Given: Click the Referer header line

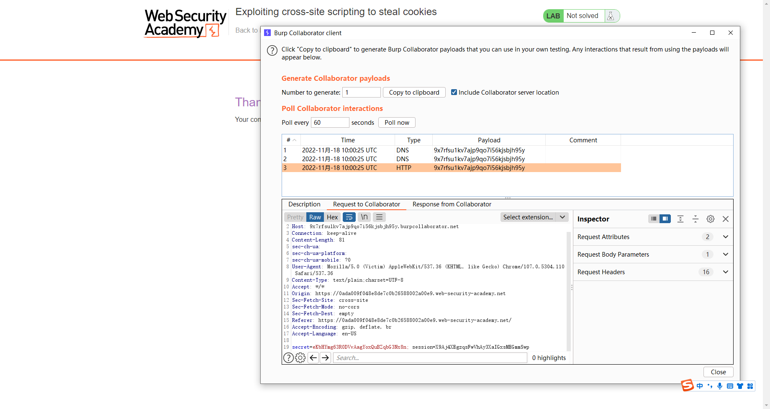Looking at the screenshot, I should click(x=402, y=320).
